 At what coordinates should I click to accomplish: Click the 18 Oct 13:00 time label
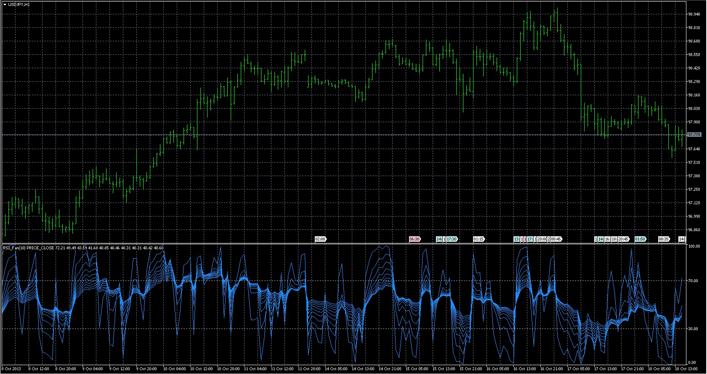pos(686,369)
